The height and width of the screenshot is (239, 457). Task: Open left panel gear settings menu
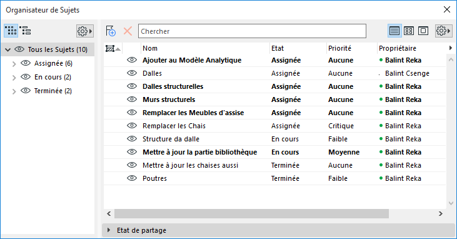[x=85, y=31]
